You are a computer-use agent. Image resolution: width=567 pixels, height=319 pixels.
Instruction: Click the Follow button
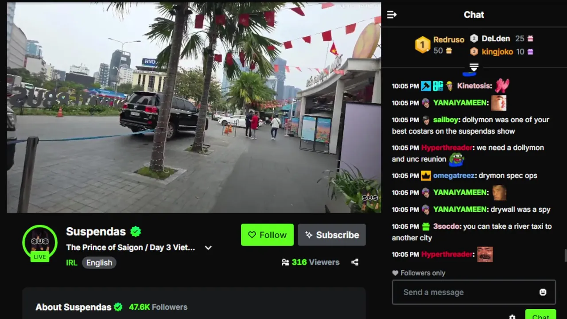click(x=267, y=235)
